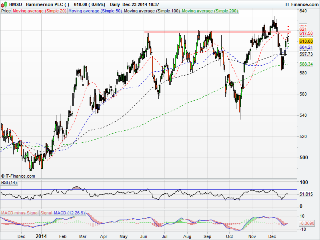Screen dimensions: 320x240
Task: Click the green 588.34 price axis tag
Action: 306,64
